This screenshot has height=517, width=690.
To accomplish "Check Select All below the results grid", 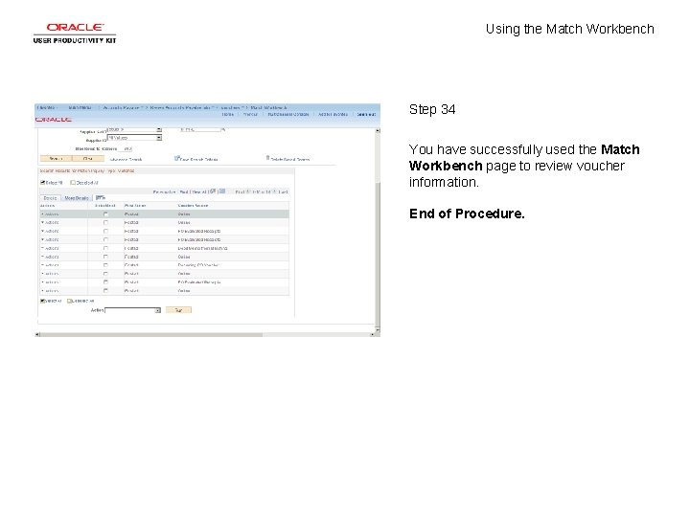I will click(43, 302).
